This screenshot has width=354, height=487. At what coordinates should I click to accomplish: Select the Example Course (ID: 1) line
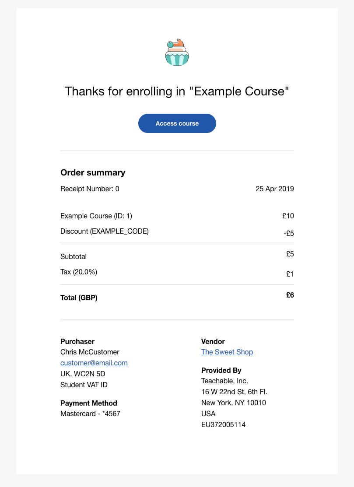96,216
